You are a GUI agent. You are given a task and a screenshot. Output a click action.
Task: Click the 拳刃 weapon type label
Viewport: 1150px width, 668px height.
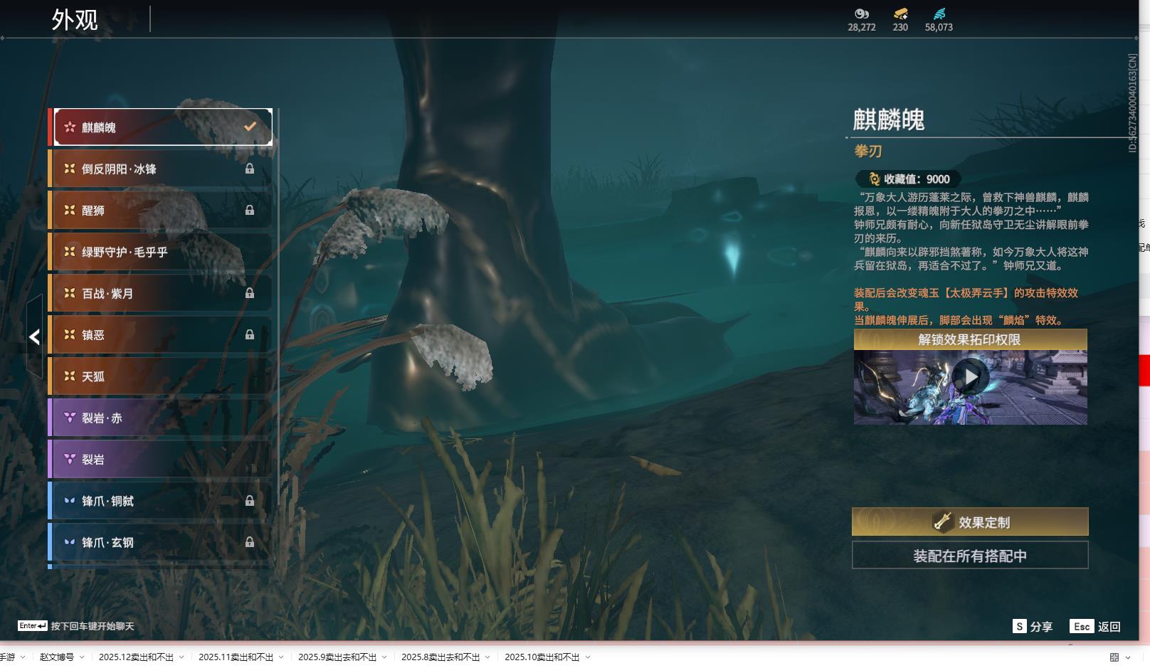click(x=868, y=151)
